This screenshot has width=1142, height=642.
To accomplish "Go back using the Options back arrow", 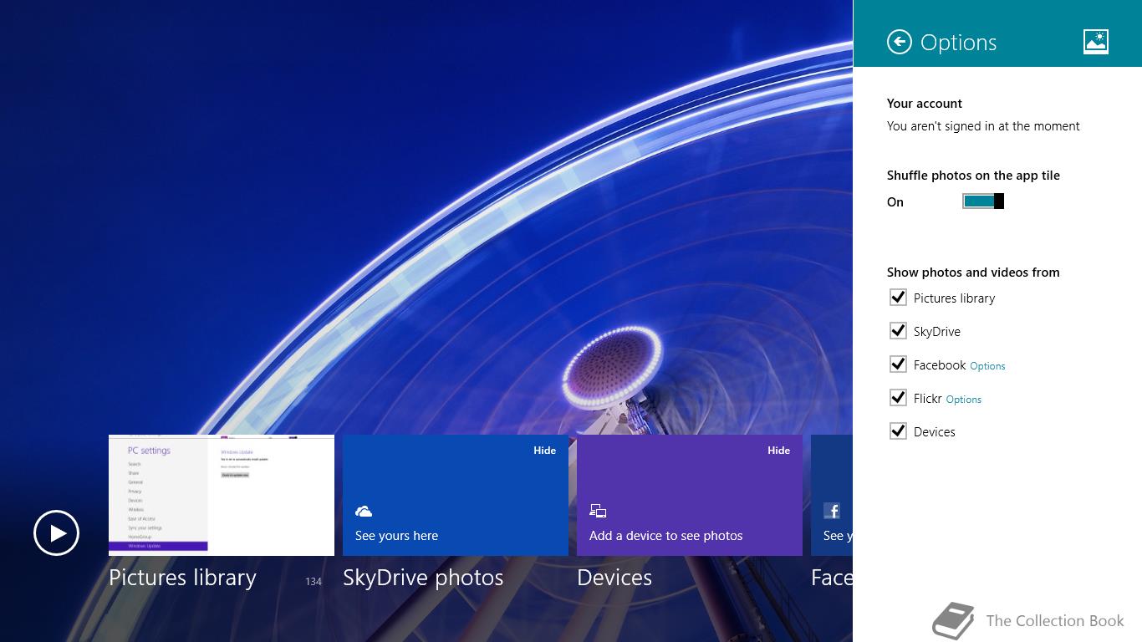I will pyautogui.click(x=900, y=42).
